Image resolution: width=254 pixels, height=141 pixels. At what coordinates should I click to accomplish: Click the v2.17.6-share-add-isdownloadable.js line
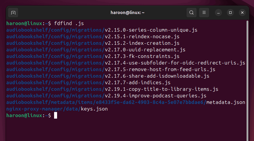[108, 76]
